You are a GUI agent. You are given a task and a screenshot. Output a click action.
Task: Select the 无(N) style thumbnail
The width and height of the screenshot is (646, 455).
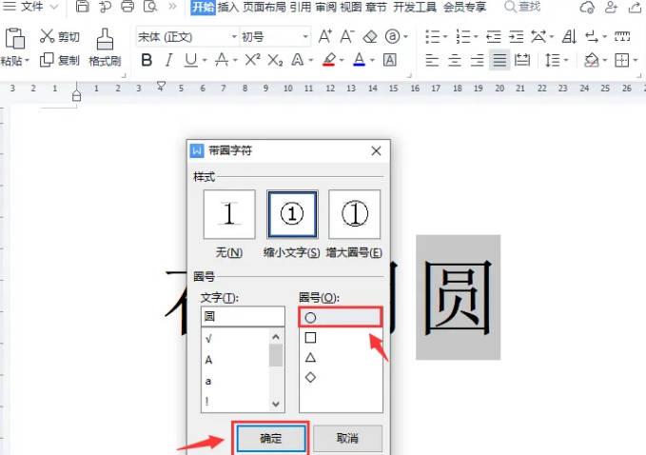click(x=229, y=214)
